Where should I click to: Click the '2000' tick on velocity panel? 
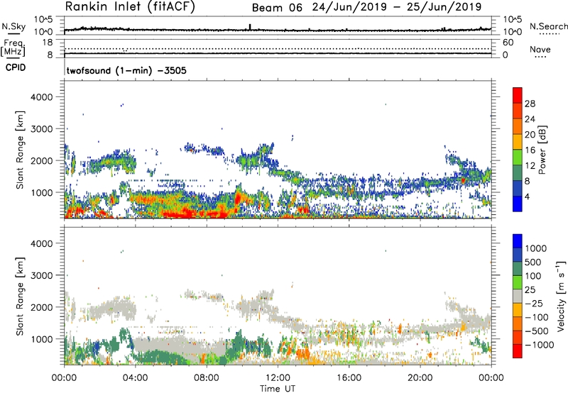(x=42, y=307)
